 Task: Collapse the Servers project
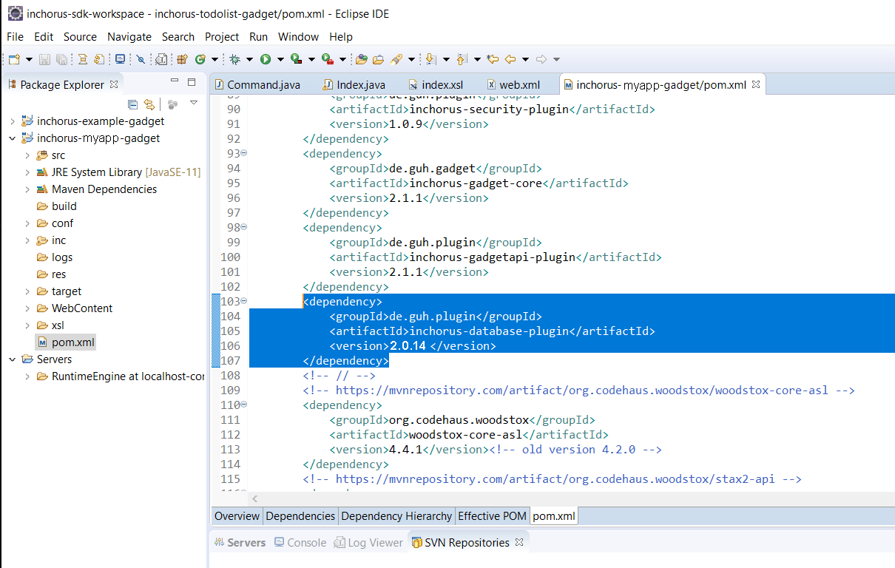click(x=13, y=359)
